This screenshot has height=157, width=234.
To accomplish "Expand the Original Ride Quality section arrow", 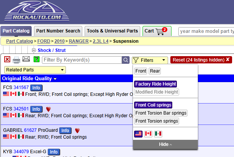I will [55, 79].
